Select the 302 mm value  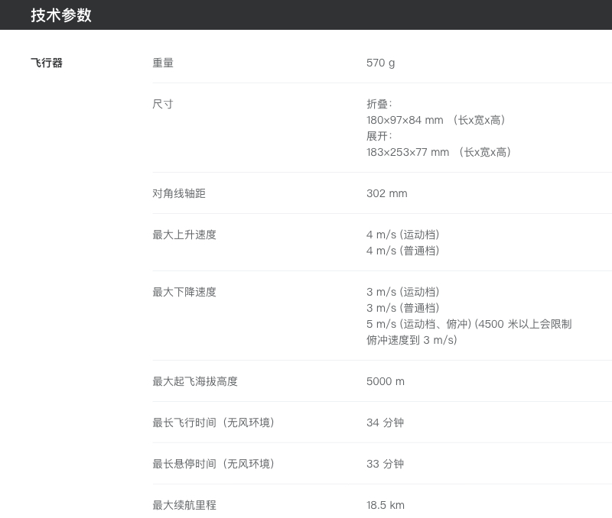386,193
